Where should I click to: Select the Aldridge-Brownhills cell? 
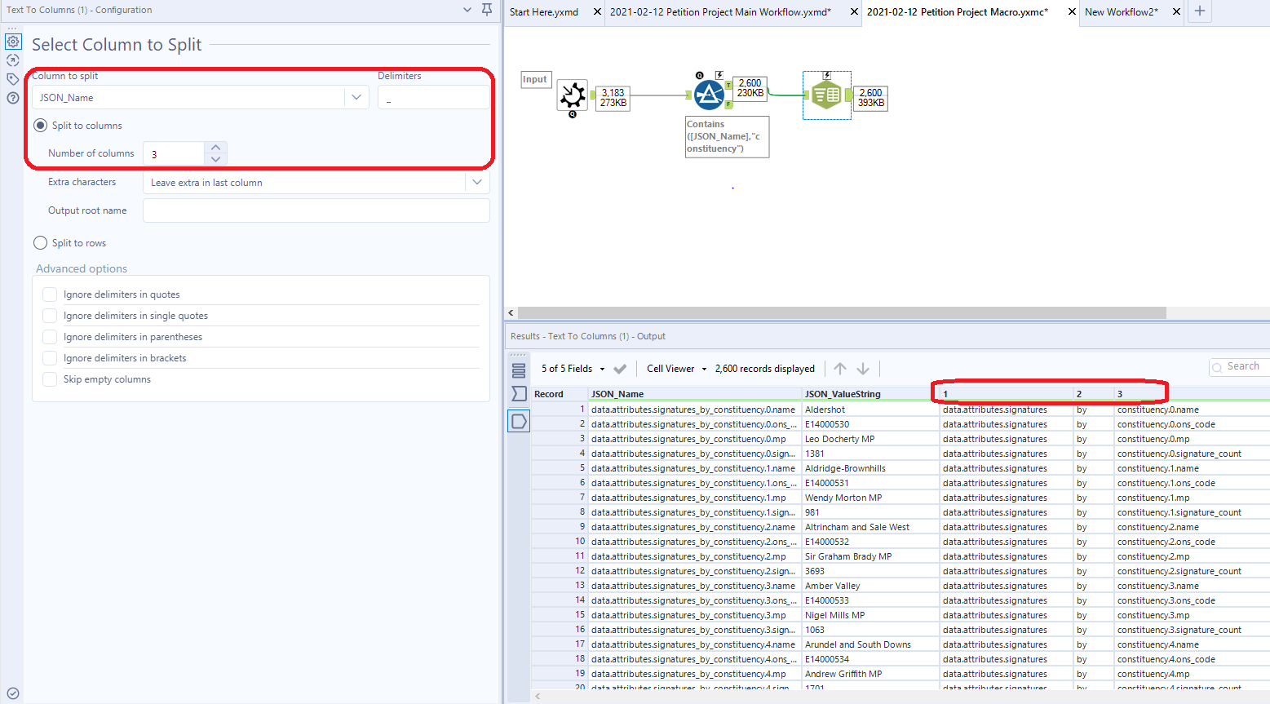point(870,468)
